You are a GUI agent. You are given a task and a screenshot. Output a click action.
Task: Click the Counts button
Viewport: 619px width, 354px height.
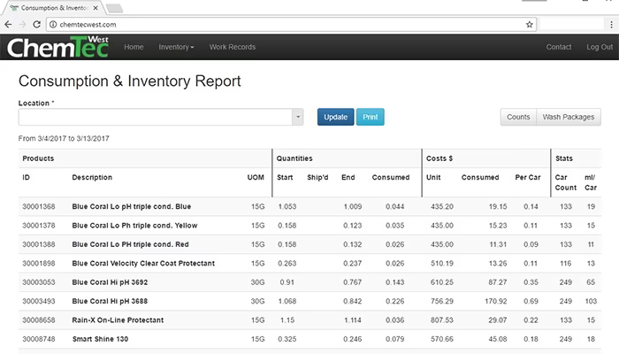tap(518, 117)
